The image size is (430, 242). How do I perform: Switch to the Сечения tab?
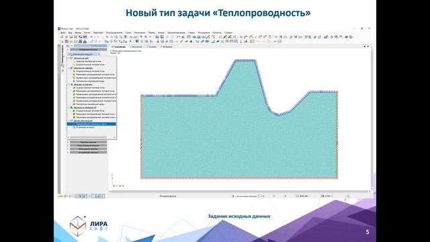click(x=151, y=46)
